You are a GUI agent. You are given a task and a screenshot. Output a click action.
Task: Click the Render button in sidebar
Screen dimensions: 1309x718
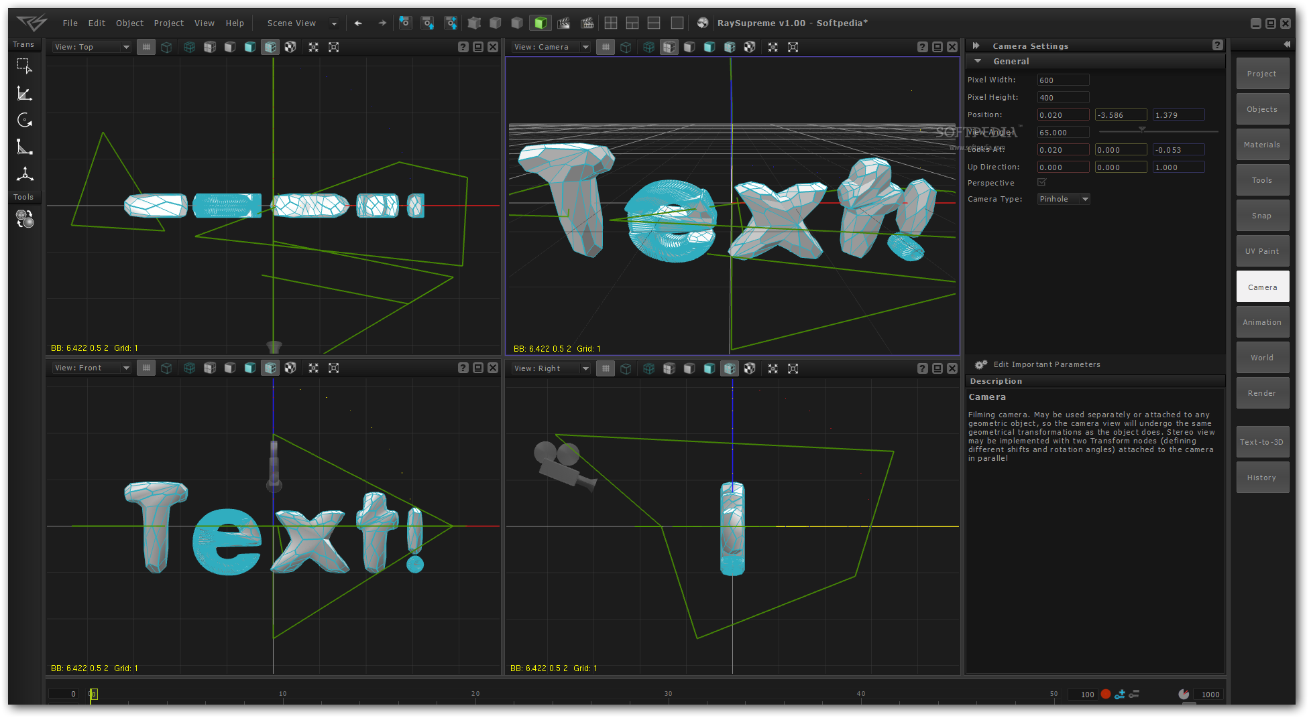coord(1263,393)
